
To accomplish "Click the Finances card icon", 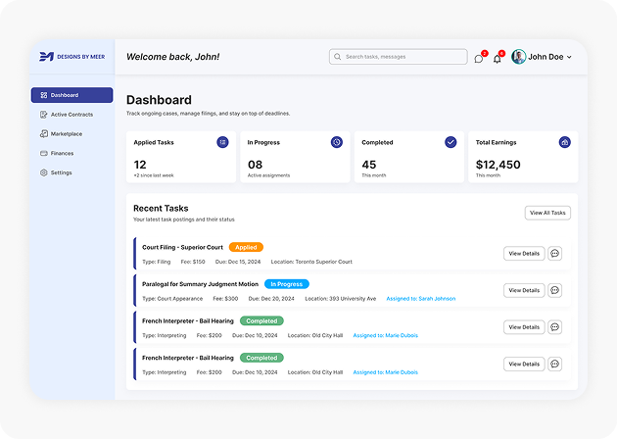I will pyautogui.click(x=44, y=153).
